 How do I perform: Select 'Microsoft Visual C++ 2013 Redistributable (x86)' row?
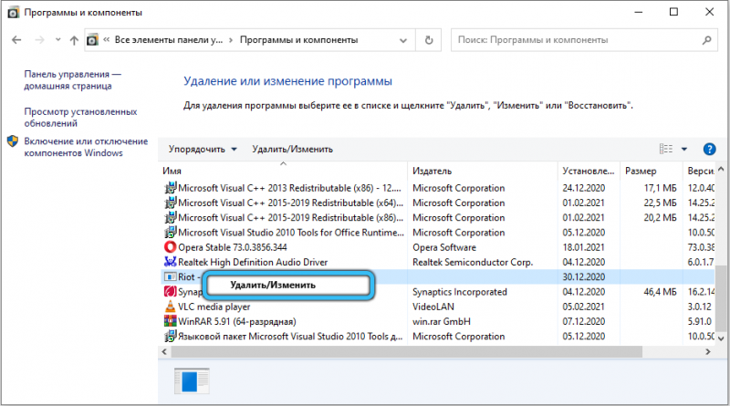tap(438, 188)
